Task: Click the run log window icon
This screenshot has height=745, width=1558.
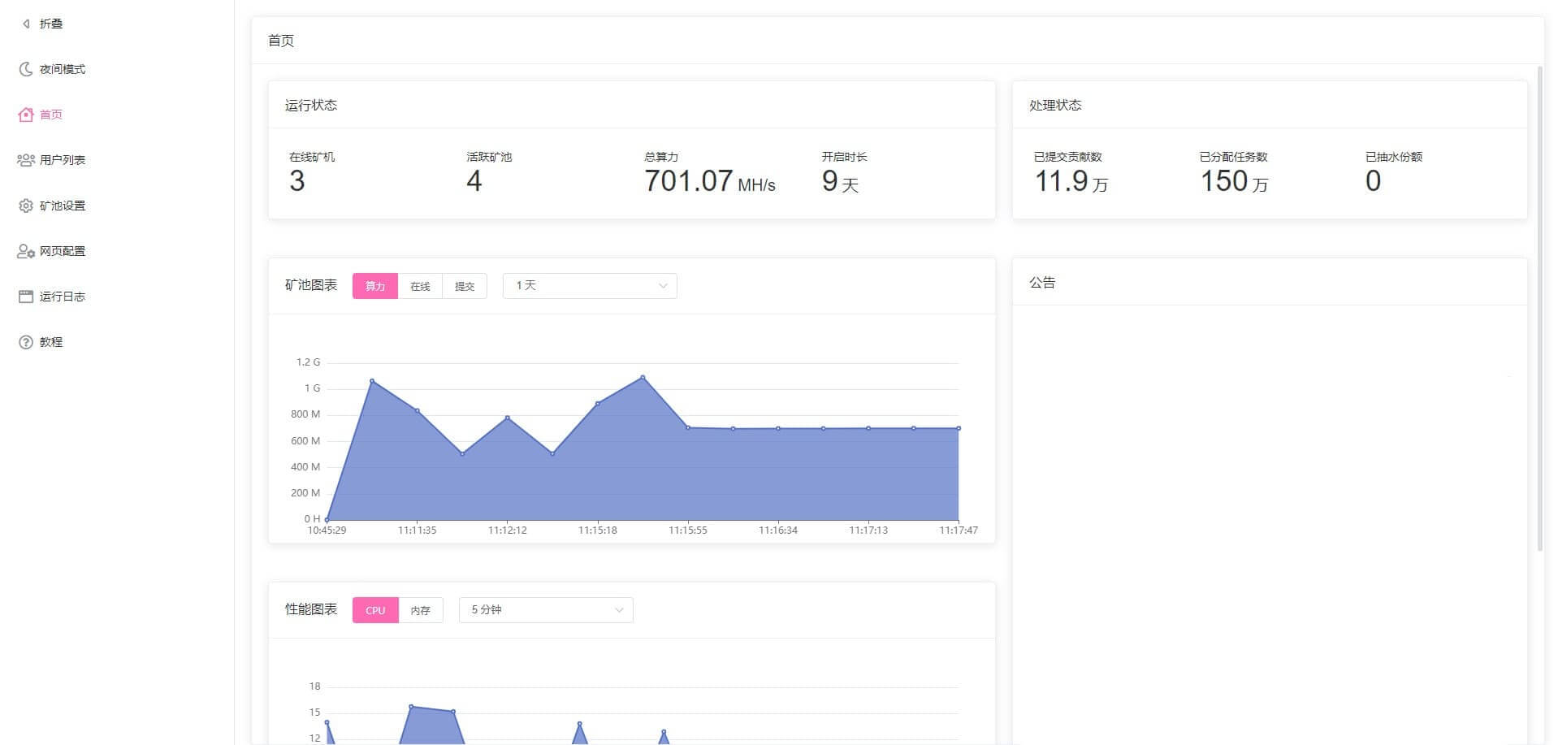Action: [26, 297]
